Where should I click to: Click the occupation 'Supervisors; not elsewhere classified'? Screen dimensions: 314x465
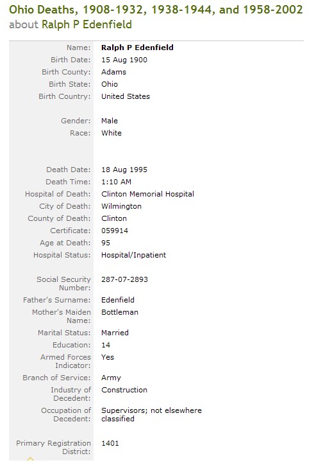pyautogui.click(x=151, y=415)
